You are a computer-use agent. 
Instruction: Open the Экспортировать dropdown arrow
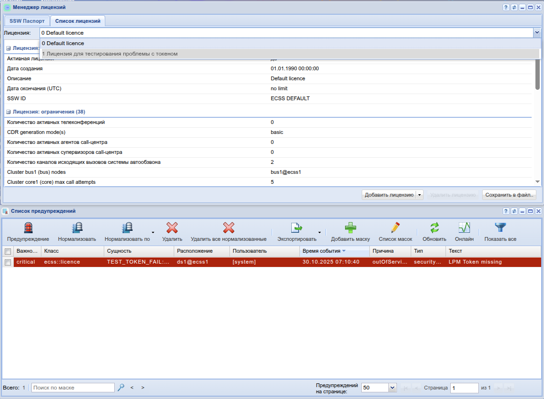point(319,232)
